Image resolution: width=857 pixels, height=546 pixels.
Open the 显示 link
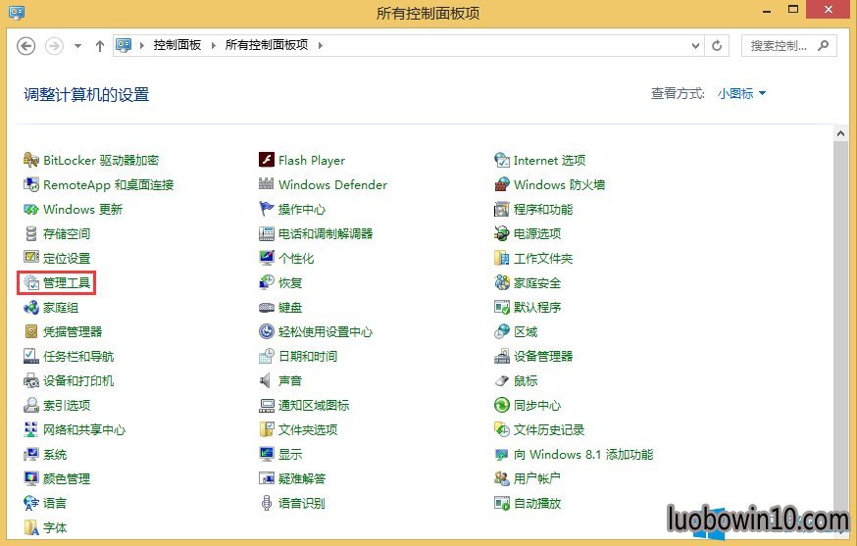tap(290, 454)
